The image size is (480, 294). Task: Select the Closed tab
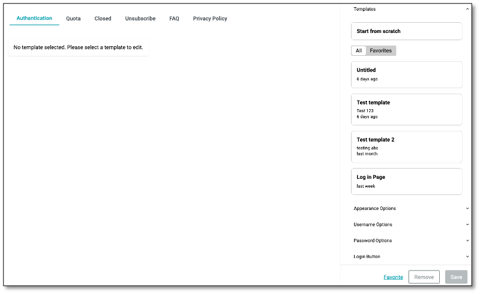pos(103,19)
